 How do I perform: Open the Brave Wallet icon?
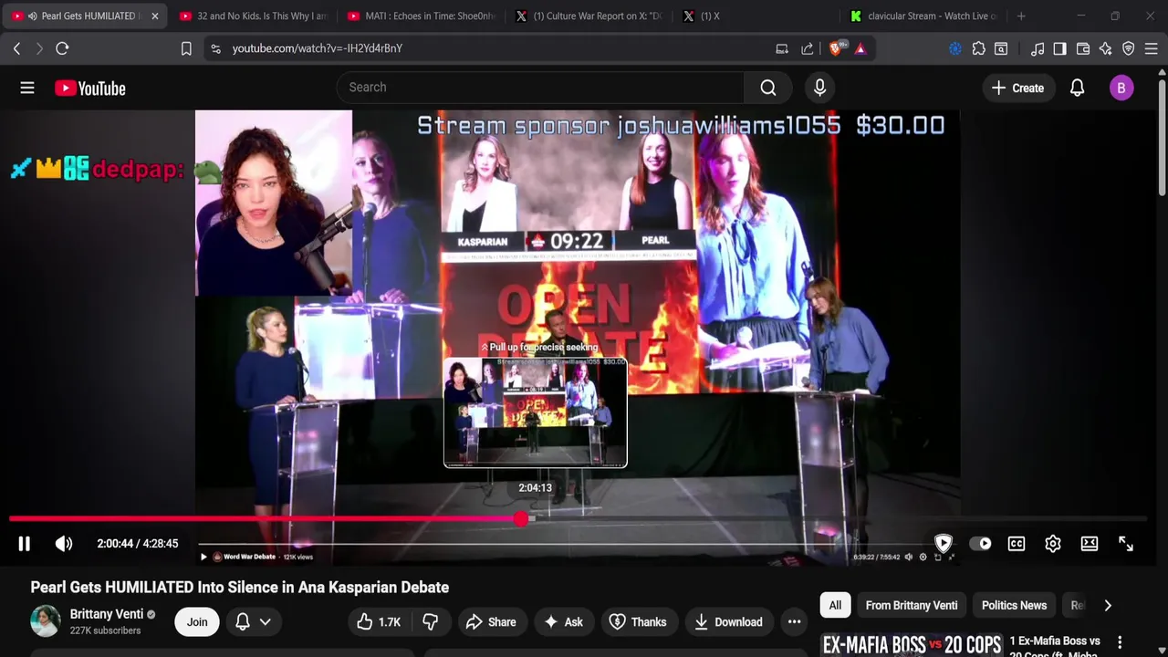click(1083, 48)
